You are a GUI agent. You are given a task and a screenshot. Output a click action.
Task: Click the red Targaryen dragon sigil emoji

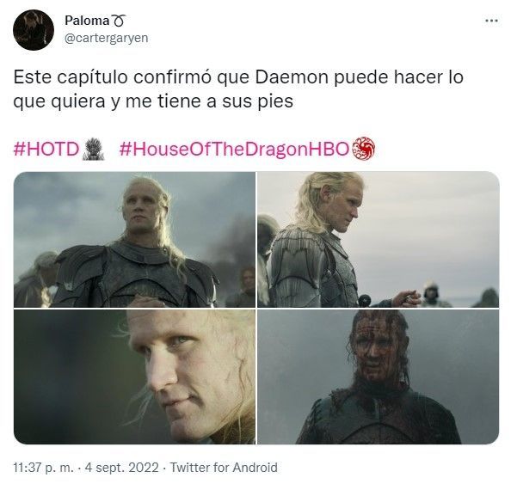(364, 149)
